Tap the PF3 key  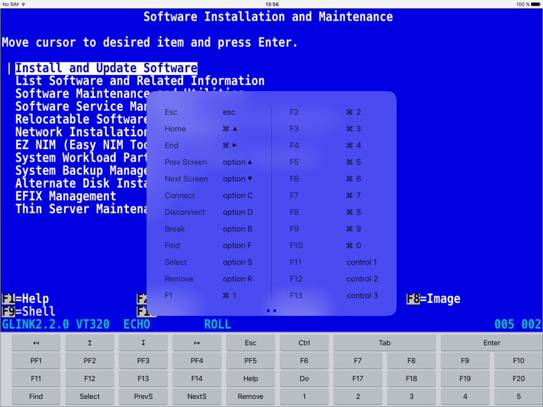143,361
